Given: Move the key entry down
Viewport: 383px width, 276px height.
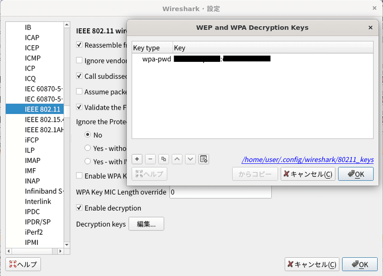Looking at the screenshot, I should click(x=190, y=159).
